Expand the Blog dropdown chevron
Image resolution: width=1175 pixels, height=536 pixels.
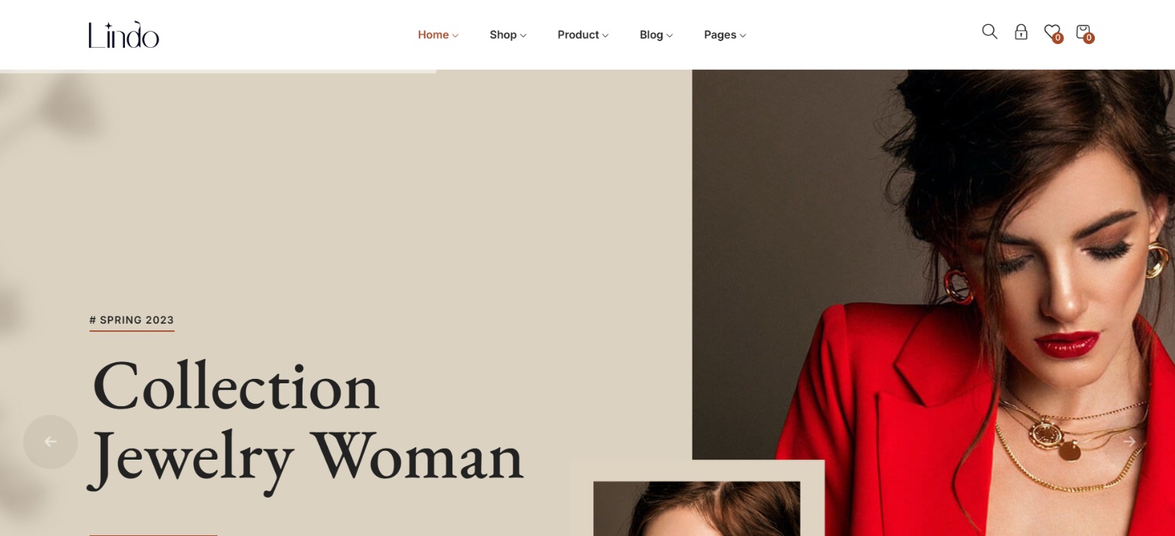pos(670,35)
